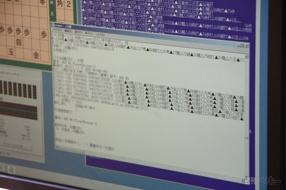Click the line '0: 予測手: 84龍(85)'

pos(71,131)
